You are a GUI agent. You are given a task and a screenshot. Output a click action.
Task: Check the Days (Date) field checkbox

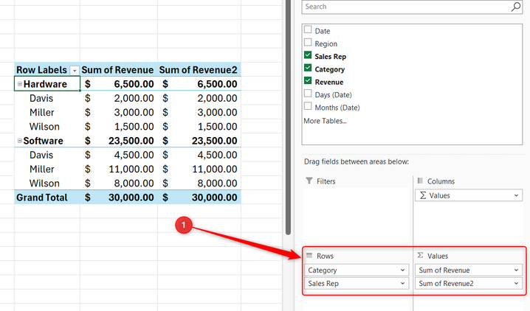(308, 94)
